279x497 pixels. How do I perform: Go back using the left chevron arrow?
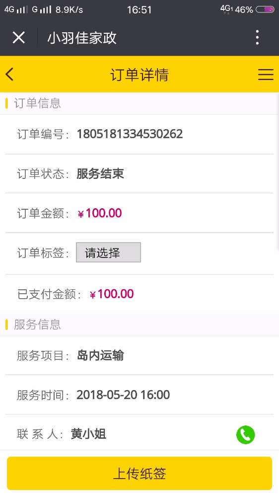9,74
